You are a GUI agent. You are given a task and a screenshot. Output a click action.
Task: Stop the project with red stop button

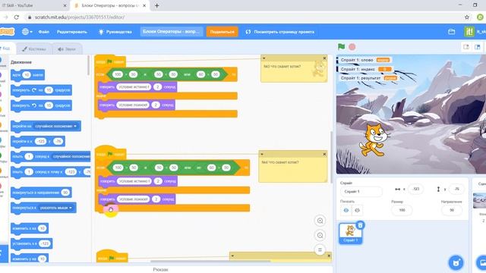point(352,47)
